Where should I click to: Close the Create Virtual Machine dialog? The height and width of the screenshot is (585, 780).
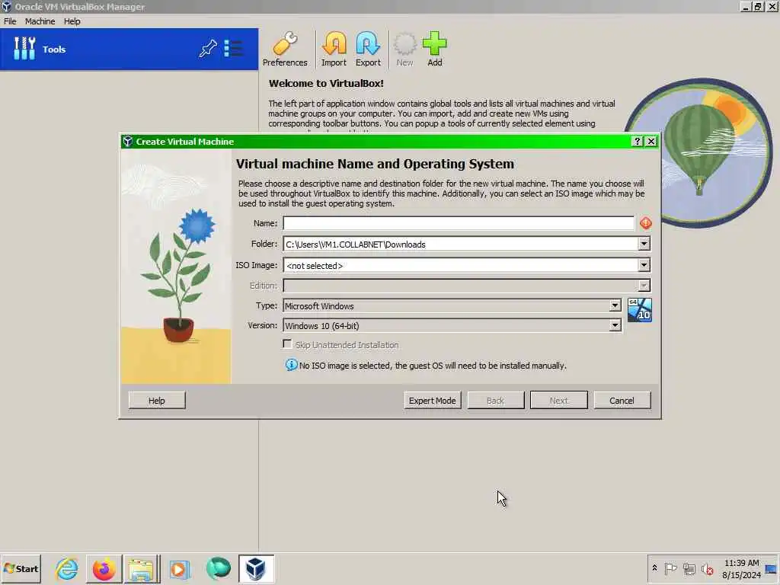click(x=651, y=141)
